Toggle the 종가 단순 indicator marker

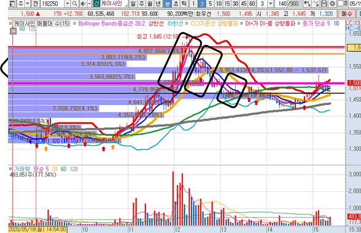[x=299, y=23]
